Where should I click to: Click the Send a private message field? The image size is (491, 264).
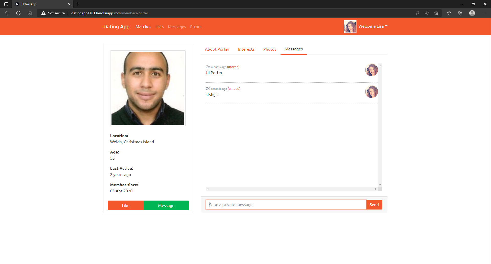click(286, 205)
